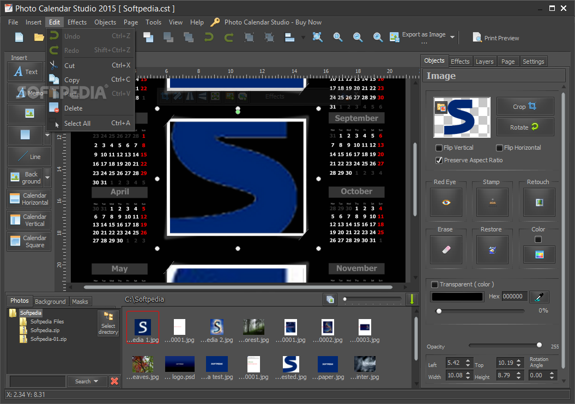The width and height of the screenshot is (575, 404).
Task: Open the shape tool dropdown arrow
Action: point(47,135)
